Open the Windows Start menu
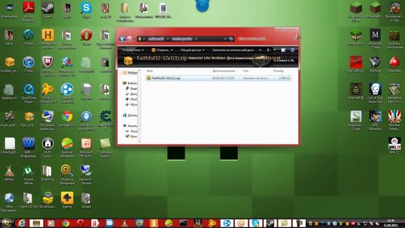 pos(6,223)
